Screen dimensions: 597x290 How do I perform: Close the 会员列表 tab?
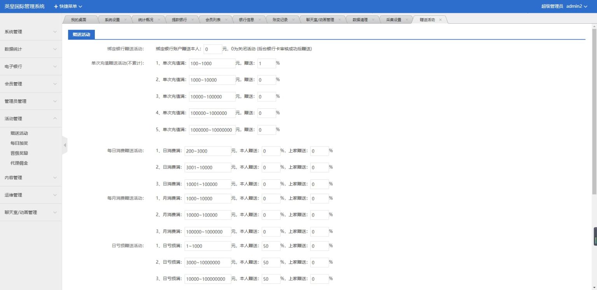(x=226, y=20)
